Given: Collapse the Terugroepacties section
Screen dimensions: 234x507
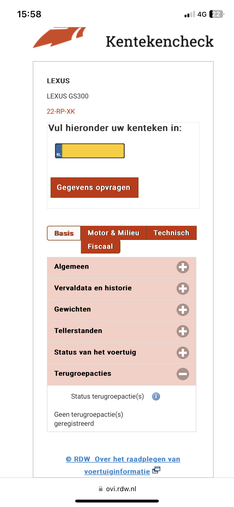Looking at the screenshot, I should tap(183, 374).
